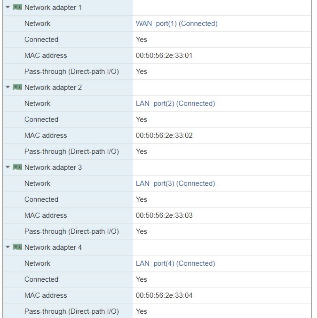Click the Network adapter 3 card icon

(x=17, y=167)
